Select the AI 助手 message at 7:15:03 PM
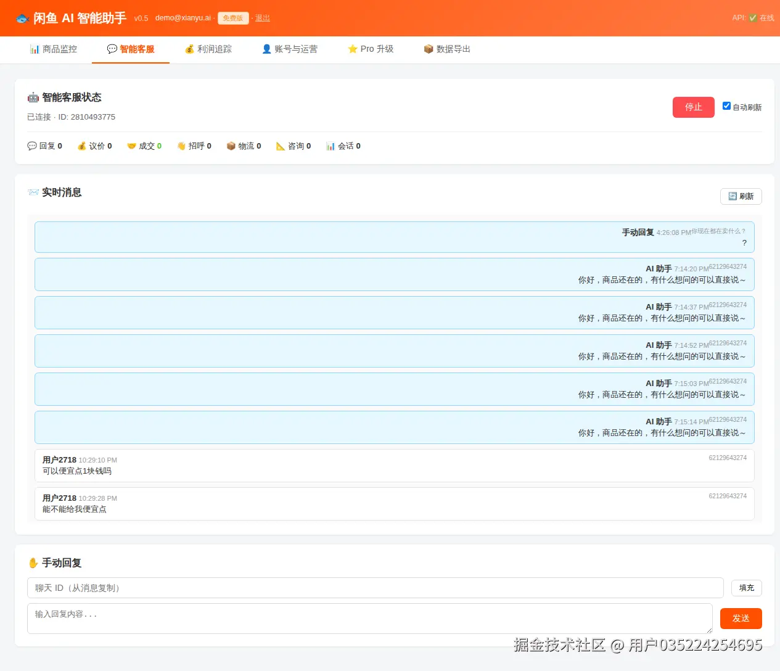Screen dimensions: 780x671 395,389
